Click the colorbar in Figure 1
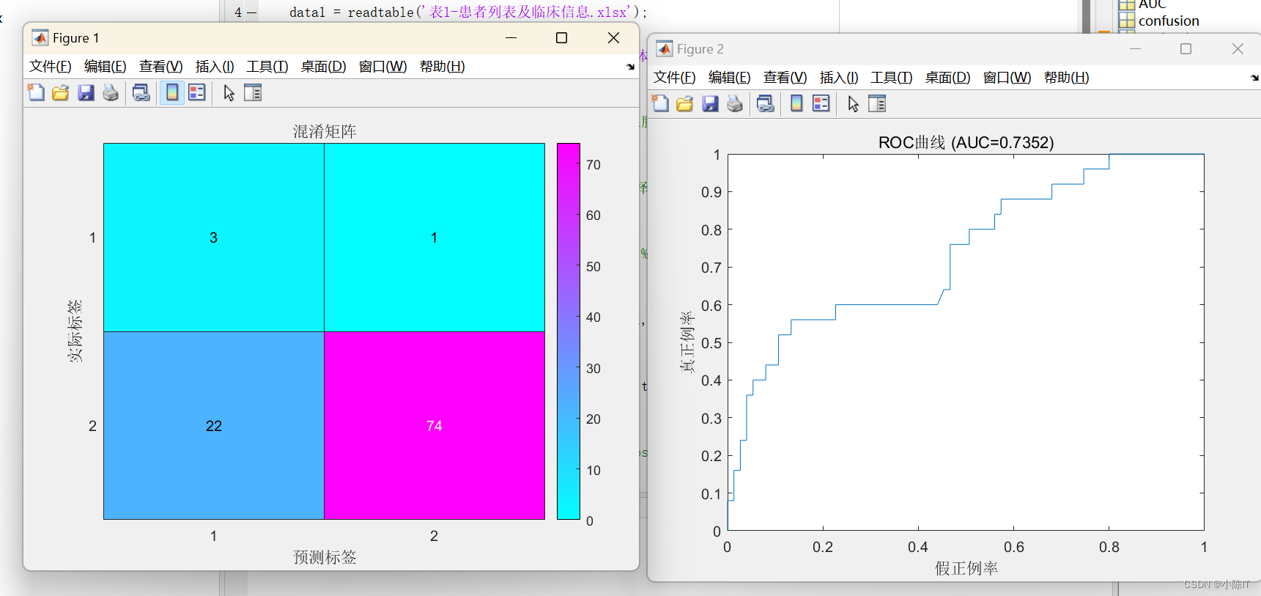1261x596 pixels. [x=569, y=331]
